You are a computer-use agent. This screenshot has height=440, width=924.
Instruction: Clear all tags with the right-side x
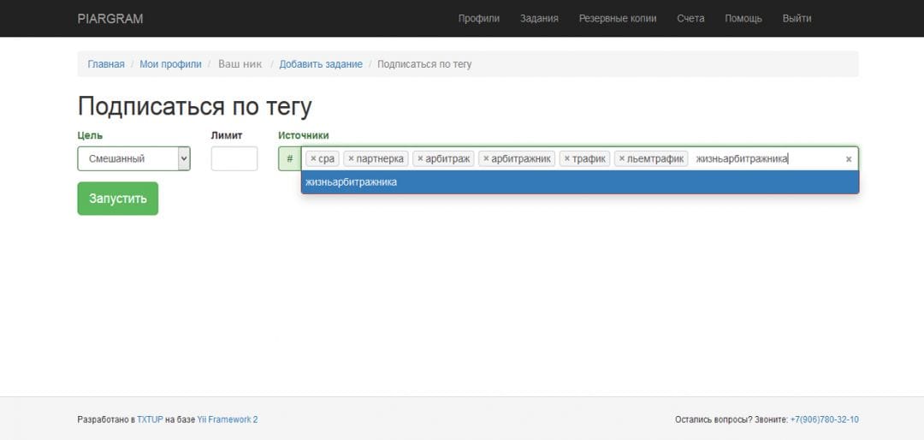pos(849,159)
